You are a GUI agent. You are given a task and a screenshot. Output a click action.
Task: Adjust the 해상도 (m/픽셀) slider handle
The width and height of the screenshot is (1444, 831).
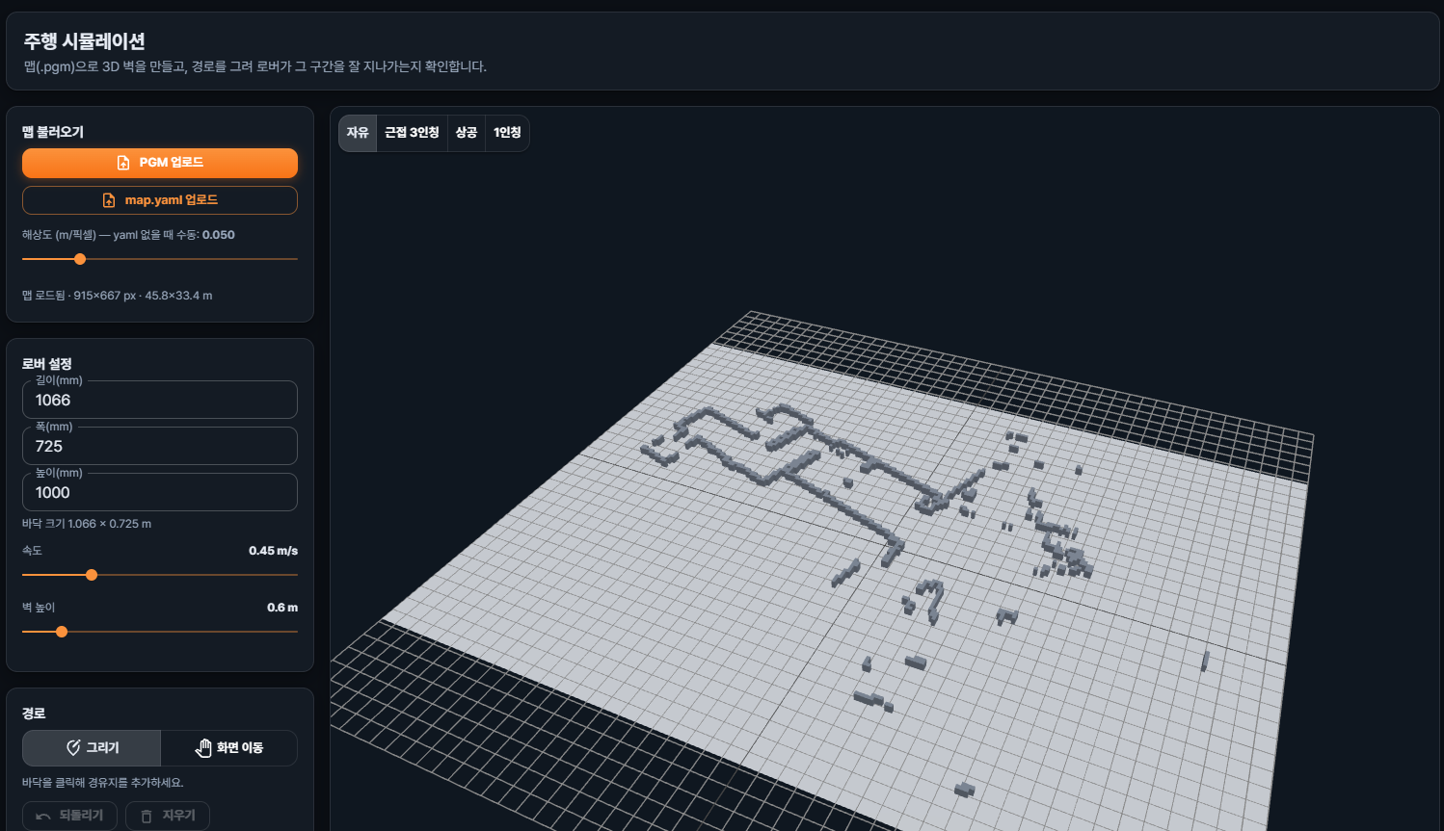(80, 259)
